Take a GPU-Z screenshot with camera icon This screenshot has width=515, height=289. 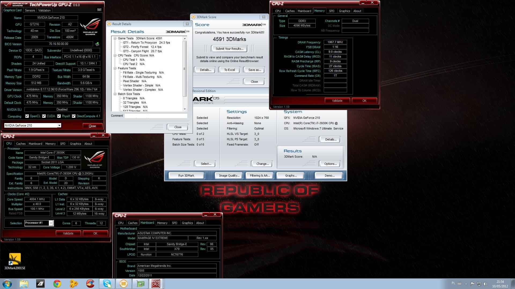pyautogui.click(x=99, y=10)
